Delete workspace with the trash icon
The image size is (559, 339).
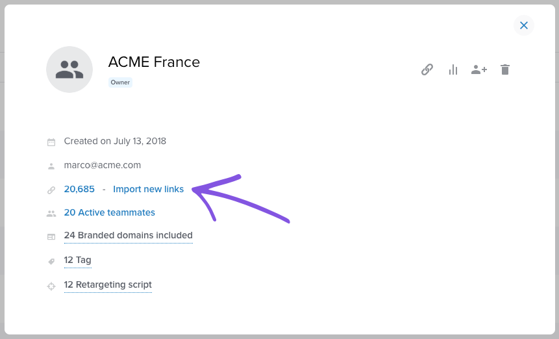[505, 69]
